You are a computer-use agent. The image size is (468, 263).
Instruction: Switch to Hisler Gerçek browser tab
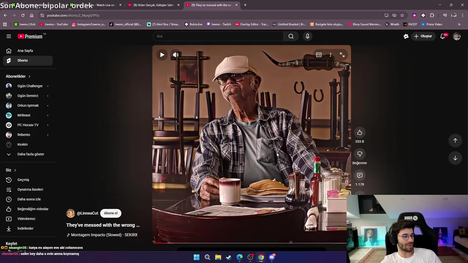[153, 5]
